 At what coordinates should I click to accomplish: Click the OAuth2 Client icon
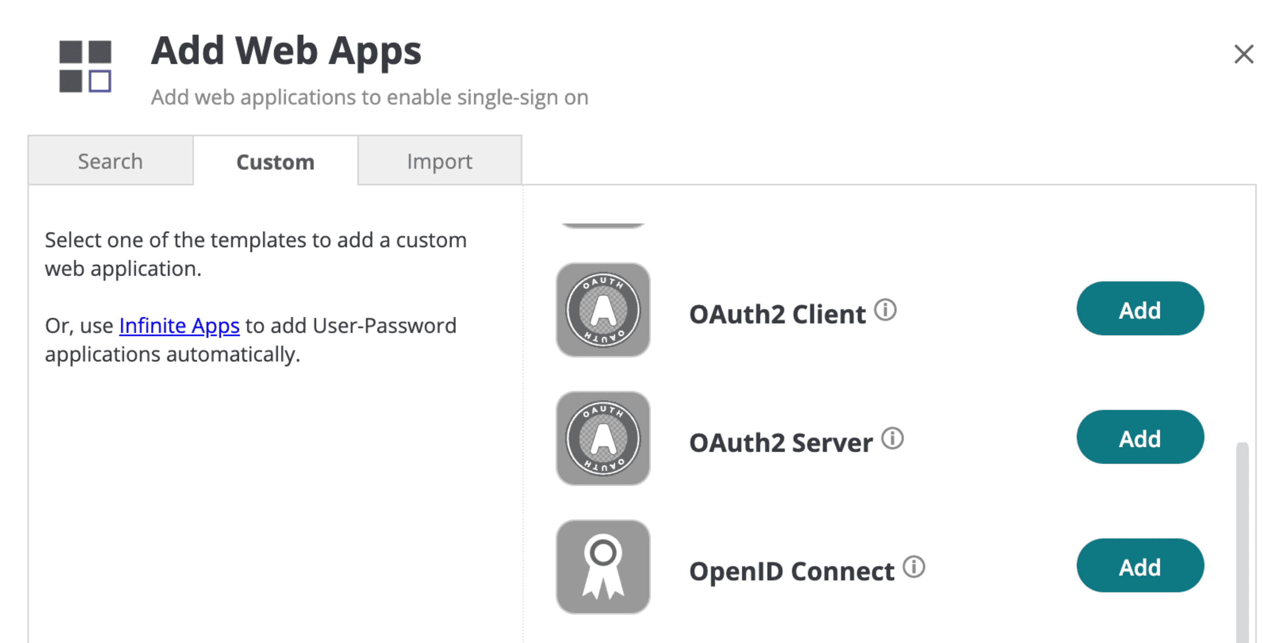pyautogui.click(x=605, y=310)
